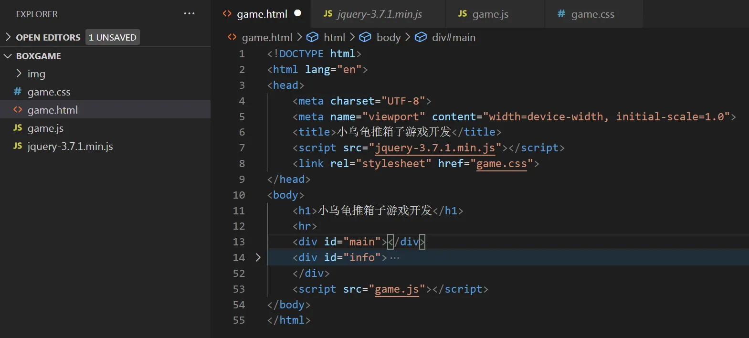Follow the jquery-3.7.1.min.js src link in code
The image size is (749, 338).
click(x=435, y=148)
